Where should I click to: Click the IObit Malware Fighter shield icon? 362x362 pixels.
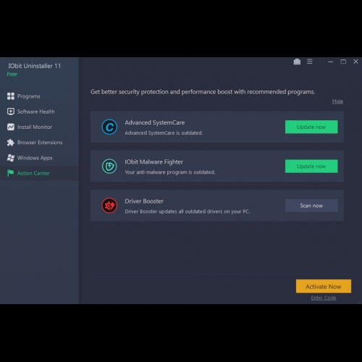coord(109,166)
